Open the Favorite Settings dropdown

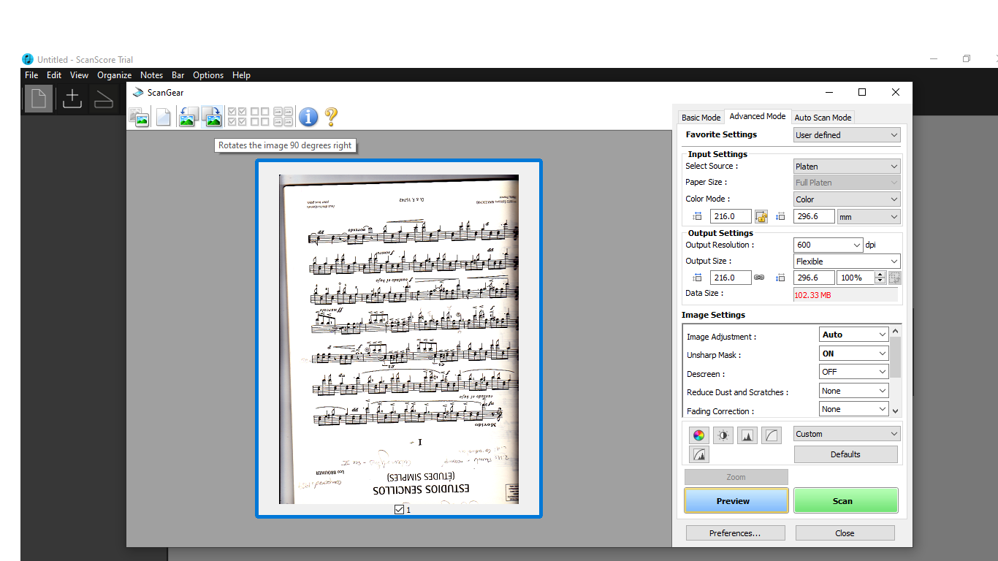click(x=847, y=135)
